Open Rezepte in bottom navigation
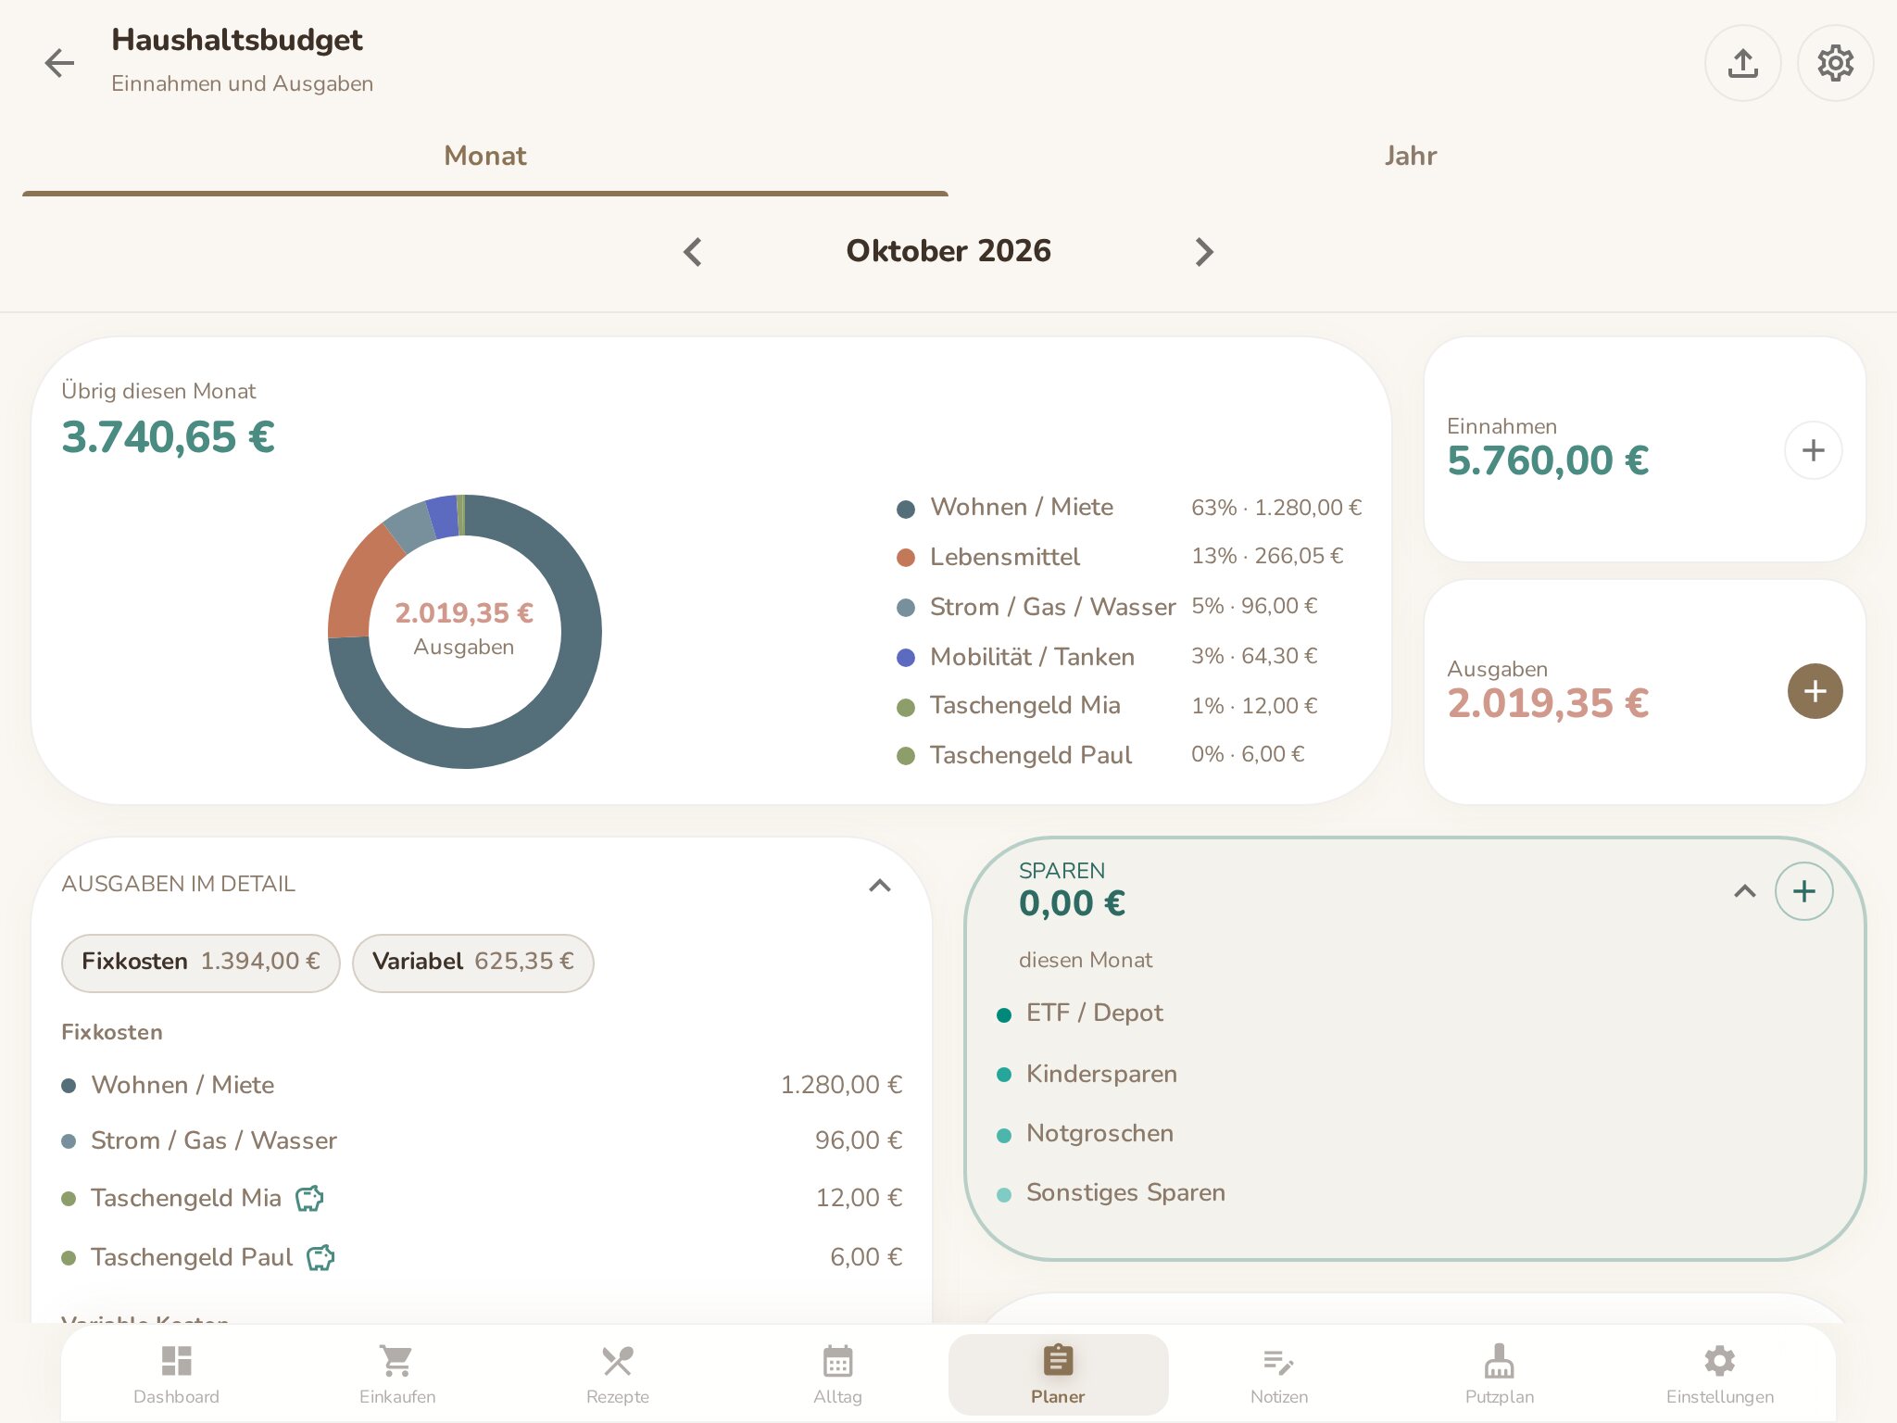 [618, 1375]
